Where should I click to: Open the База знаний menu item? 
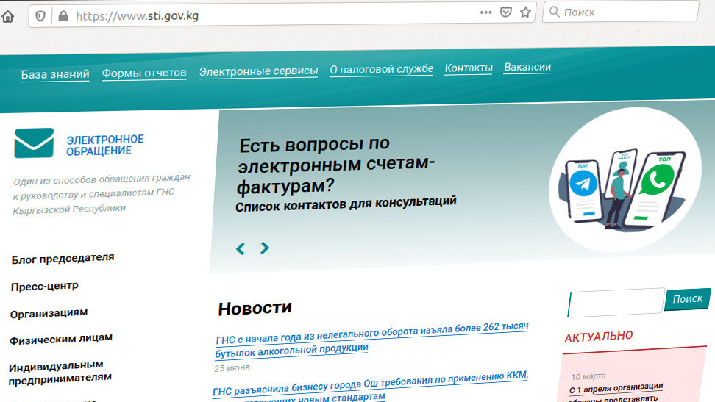click(55, 74)
